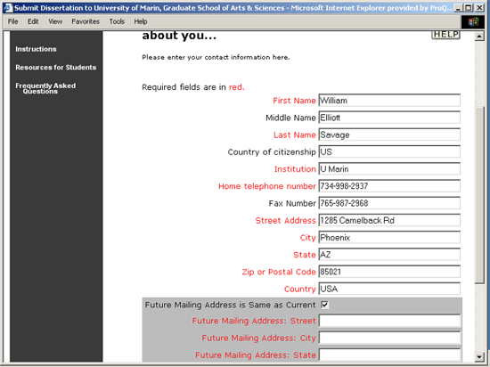The height and width of the screenshot is (367, 490).
Task: Open Resources for Students link
Action: coord(56,67)
